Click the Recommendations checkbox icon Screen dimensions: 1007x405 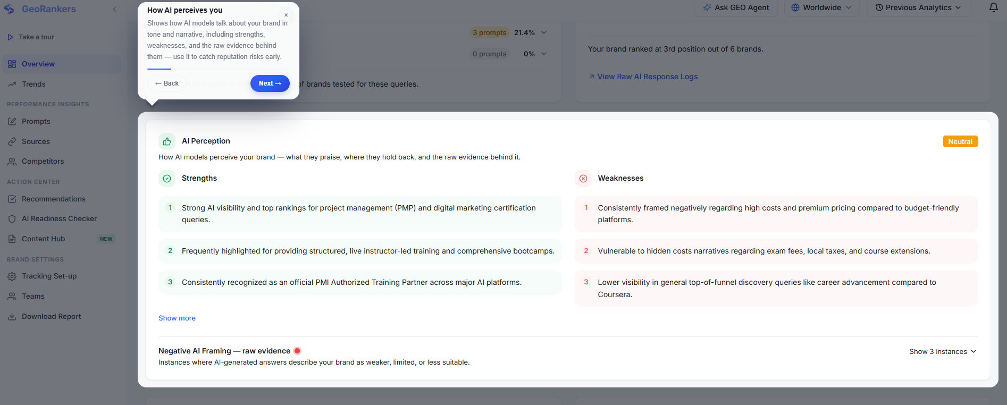[12, 199]
